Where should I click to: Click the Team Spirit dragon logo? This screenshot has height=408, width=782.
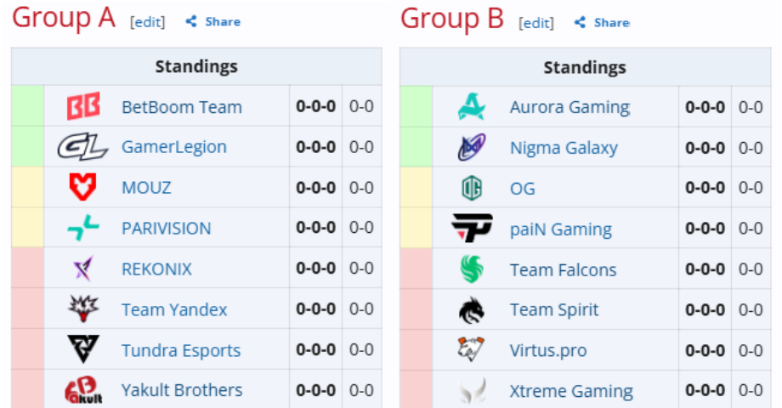pos(472,309)
